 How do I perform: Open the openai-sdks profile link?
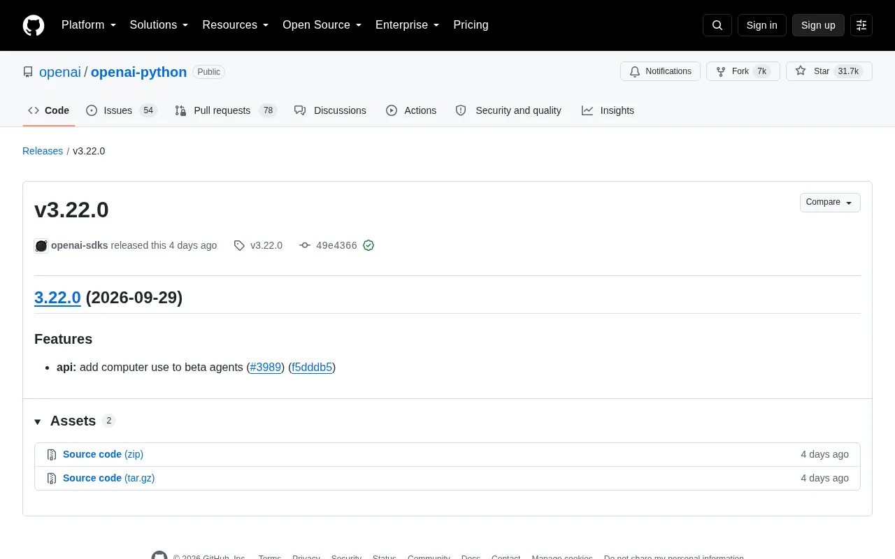click(x=80, y=245)
